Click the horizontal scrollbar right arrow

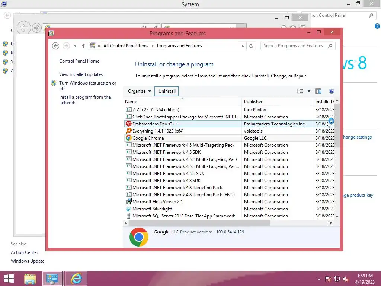[331, 223]
